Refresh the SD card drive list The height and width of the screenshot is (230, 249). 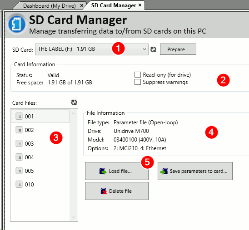coord(153,49)
